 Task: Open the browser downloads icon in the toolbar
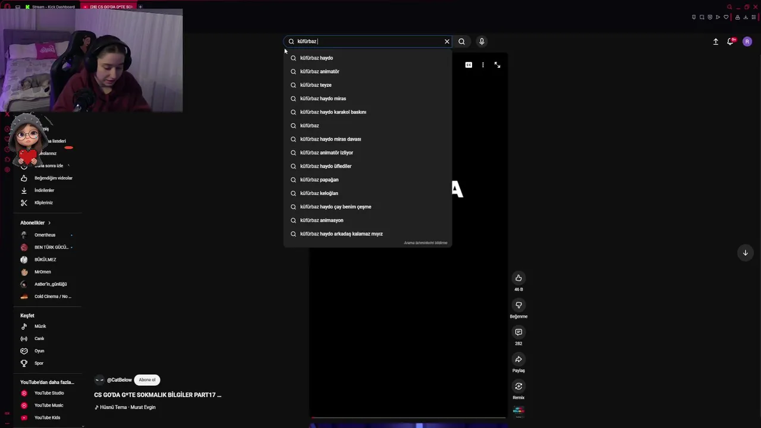tap(746, 17)
